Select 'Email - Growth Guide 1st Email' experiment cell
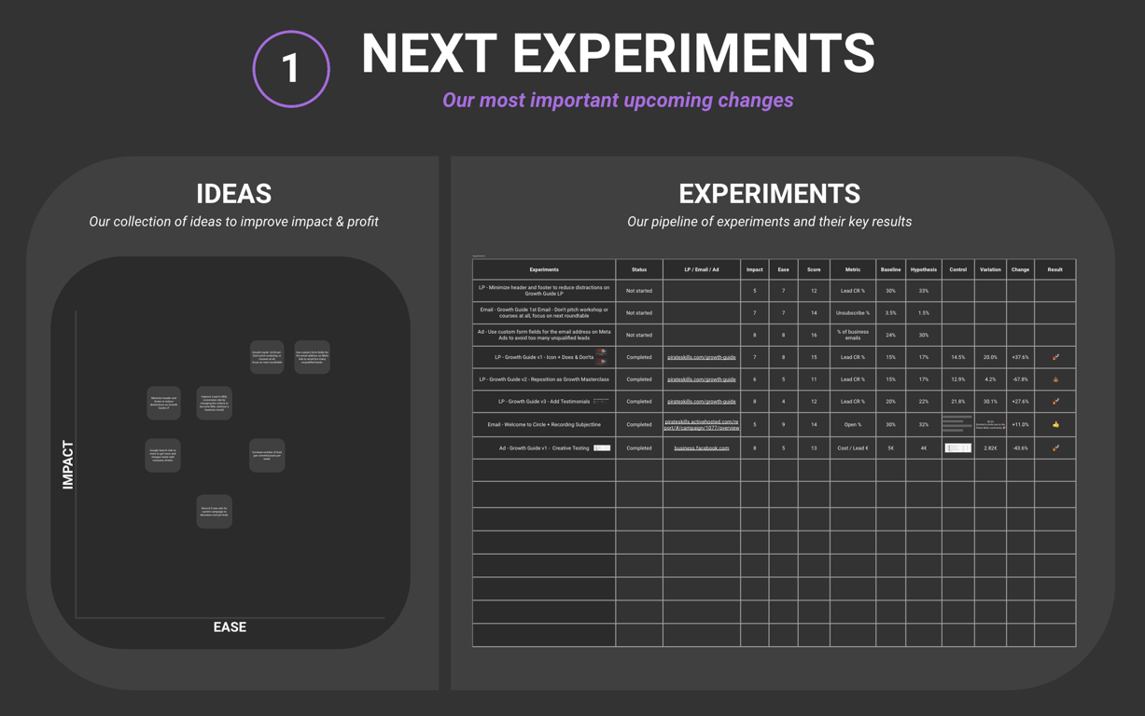Screen dimensions: 1145x716 [544, 313]
